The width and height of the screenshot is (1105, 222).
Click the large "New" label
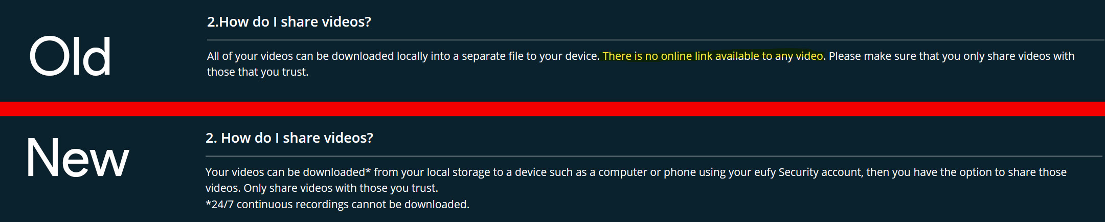click(x=77, y=158)
